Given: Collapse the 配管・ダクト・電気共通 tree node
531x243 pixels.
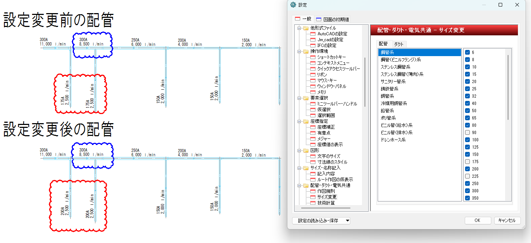Looking at the screenshot, I should click(300, 185).
